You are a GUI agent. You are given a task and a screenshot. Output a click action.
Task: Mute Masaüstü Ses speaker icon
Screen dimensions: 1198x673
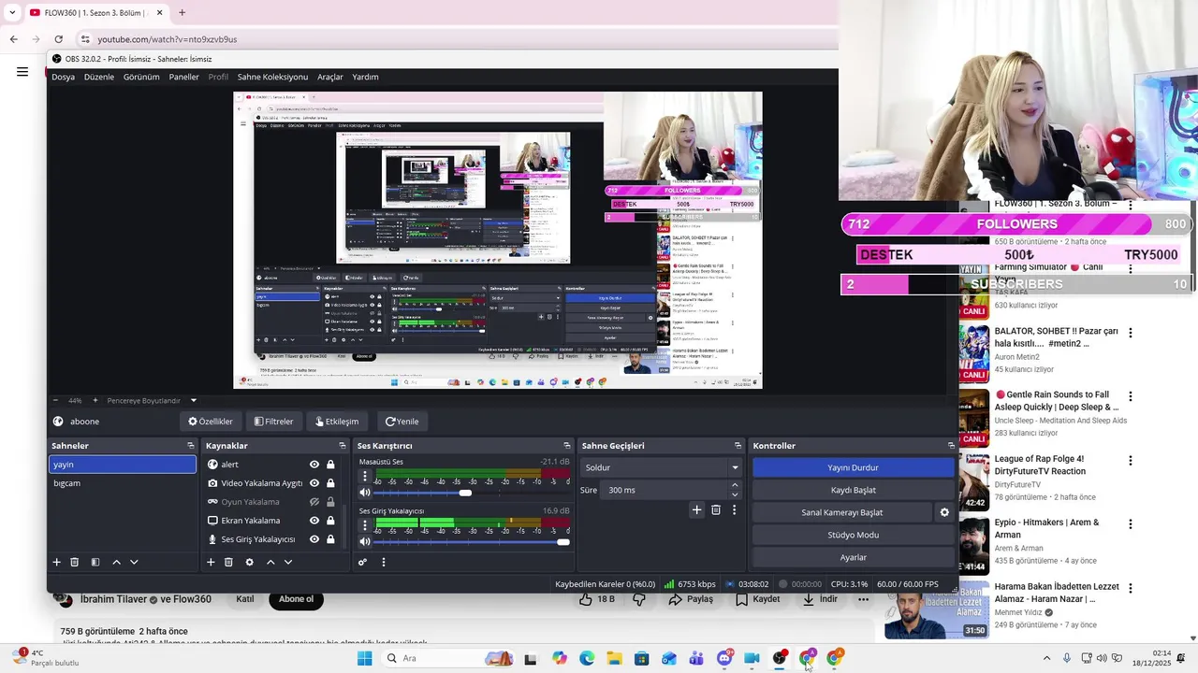tap(365, 493)
